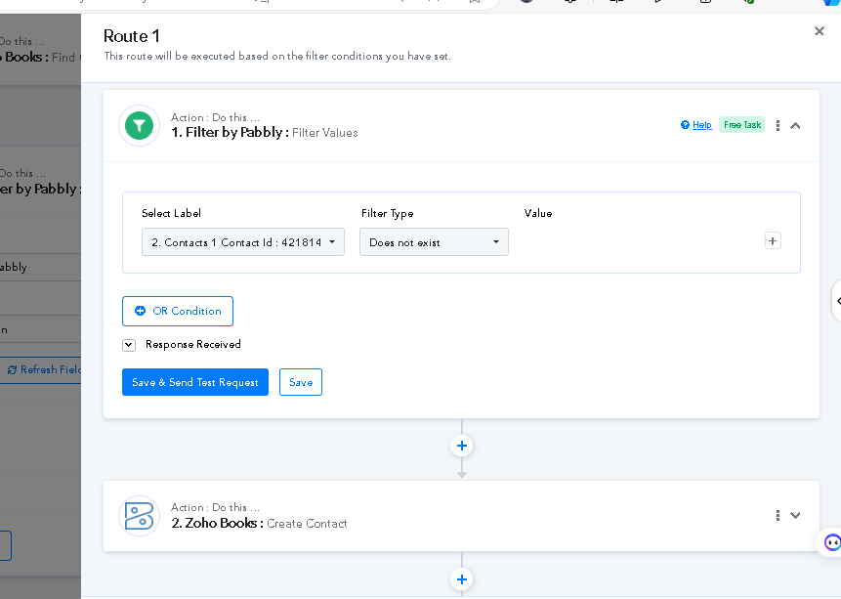Click the OR Condition button
The width and height of the screenshot is (841, 599).
pyautogui.click(x=178, y=311)
